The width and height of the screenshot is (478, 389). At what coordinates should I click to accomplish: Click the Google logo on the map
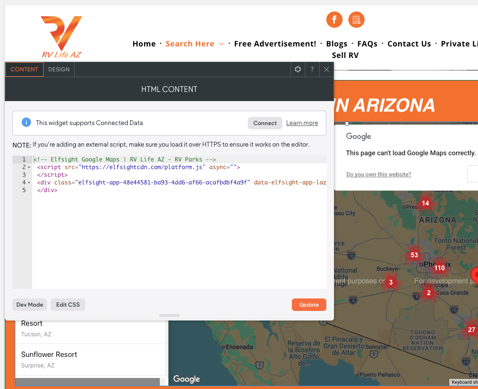[x=186, y=379]
